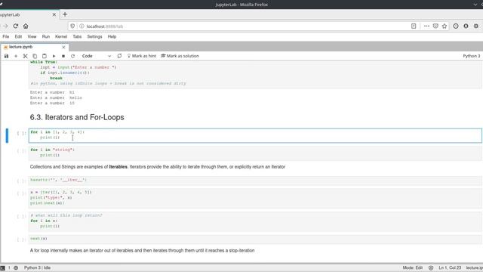Click the 'Collections and Strings are examples' paragraph
This screenshot has height=272, width=483.
[158, 167]
